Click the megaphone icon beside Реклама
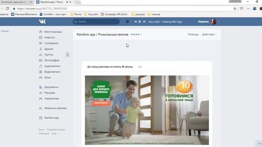The height and width of the screenshot is (147, 262). (x=41, y=93)
